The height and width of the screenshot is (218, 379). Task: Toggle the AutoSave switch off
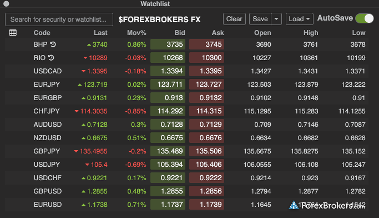click(365, 18)
